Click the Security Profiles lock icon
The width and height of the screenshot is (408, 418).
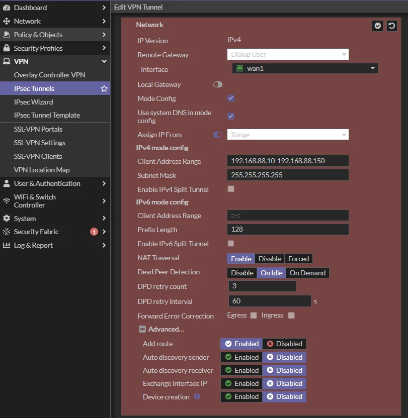click(x=7, y=48)
